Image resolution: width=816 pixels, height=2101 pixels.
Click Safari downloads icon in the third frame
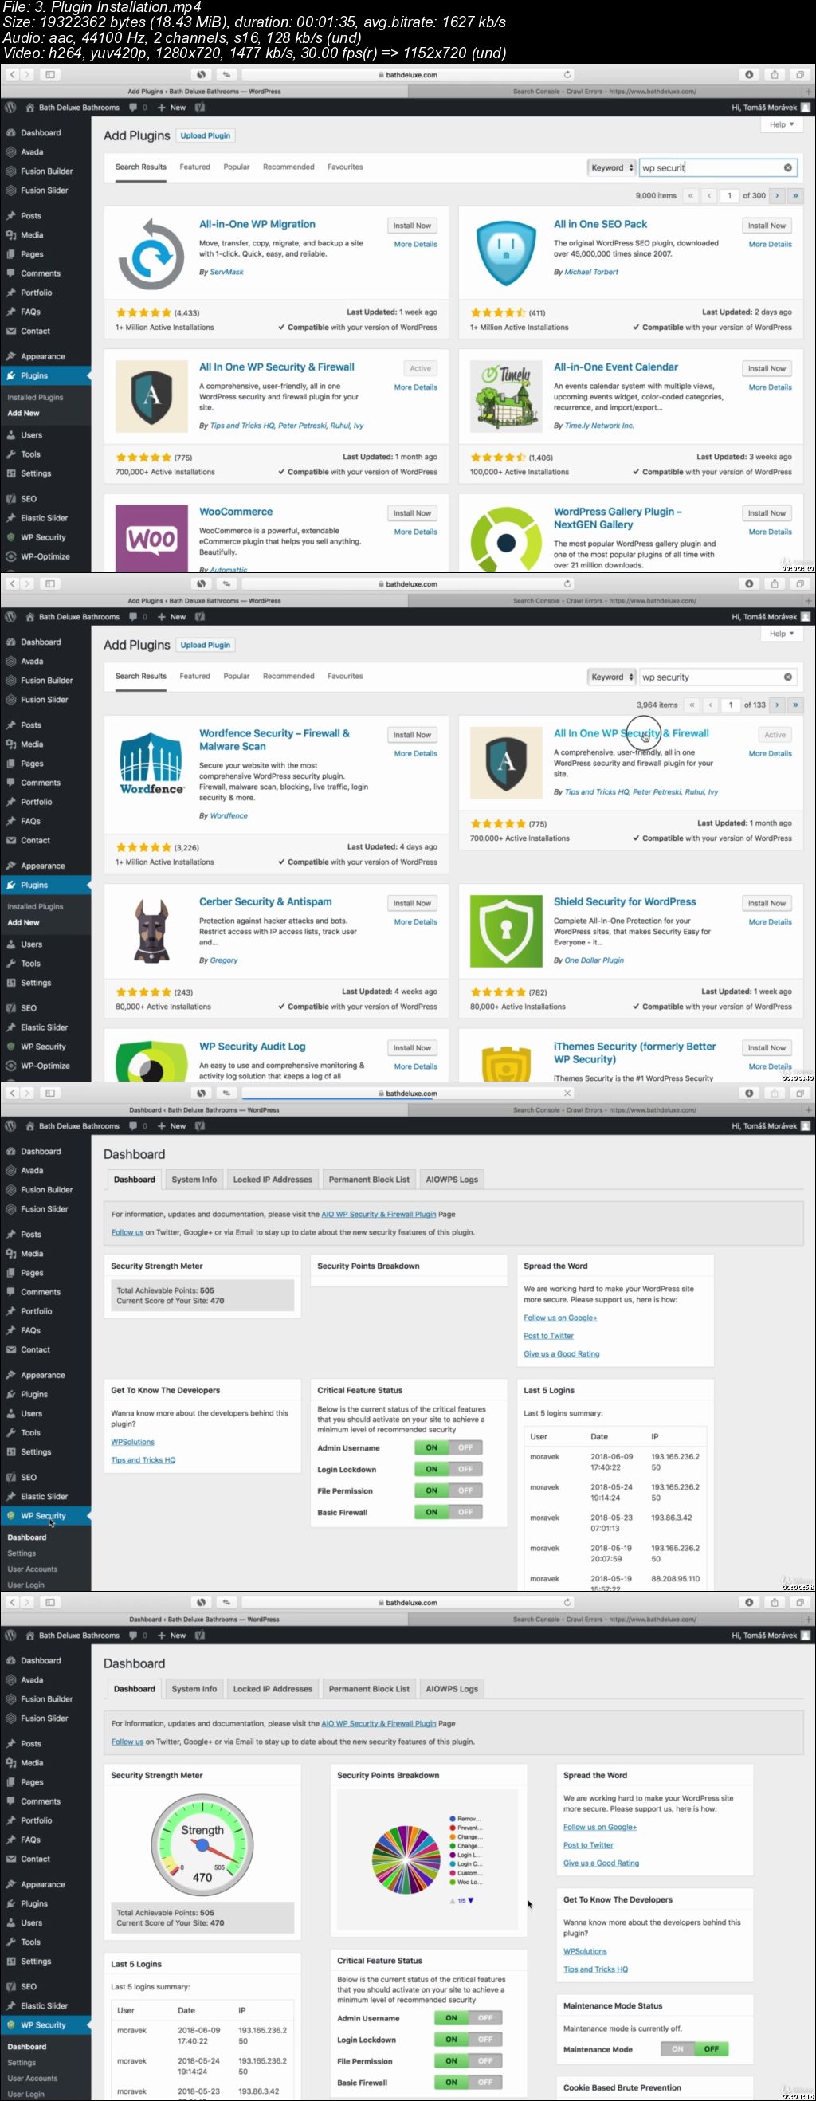tap(749, 1093)
